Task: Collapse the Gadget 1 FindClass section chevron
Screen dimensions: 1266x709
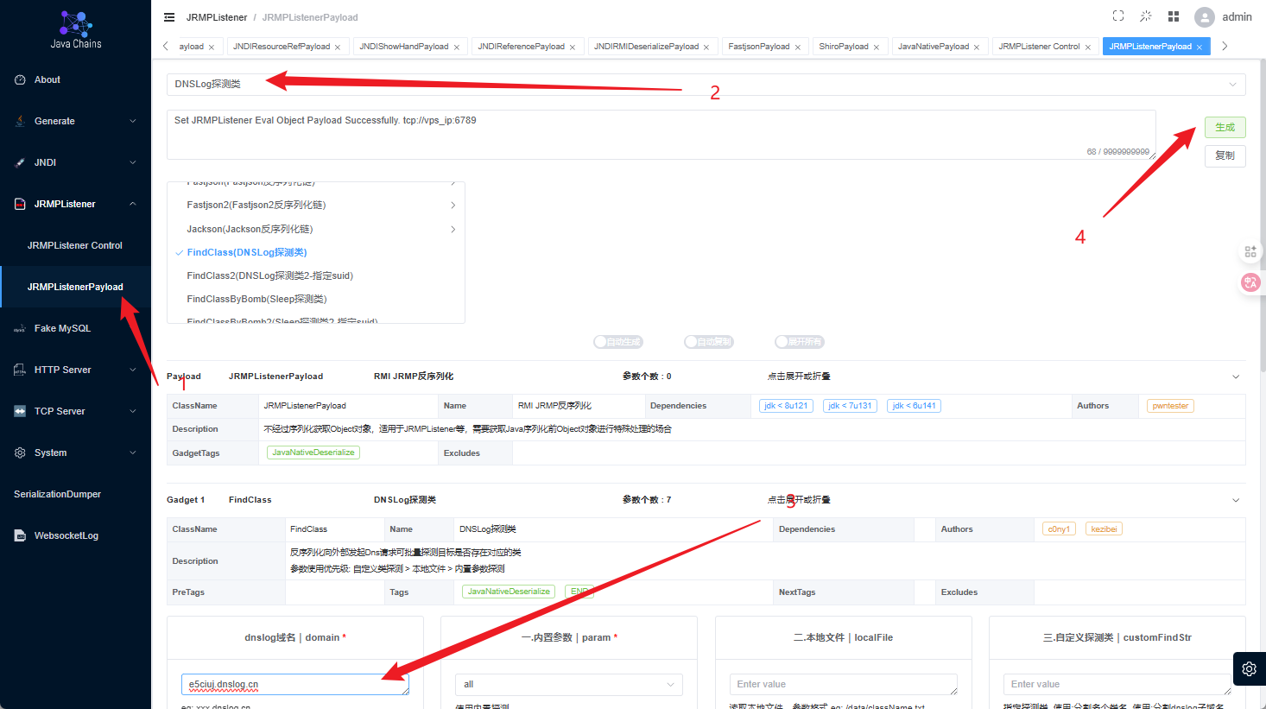Action: click(x=1236, y=500)
